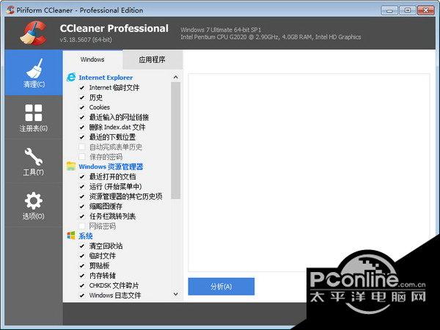
Task: Select the Windows 资源管理器 group heading
Action: pyautogui.click(x=111, y=166)
